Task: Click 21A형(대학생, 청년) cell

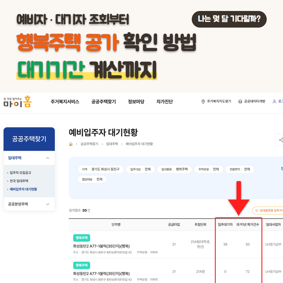Action: 200,244
